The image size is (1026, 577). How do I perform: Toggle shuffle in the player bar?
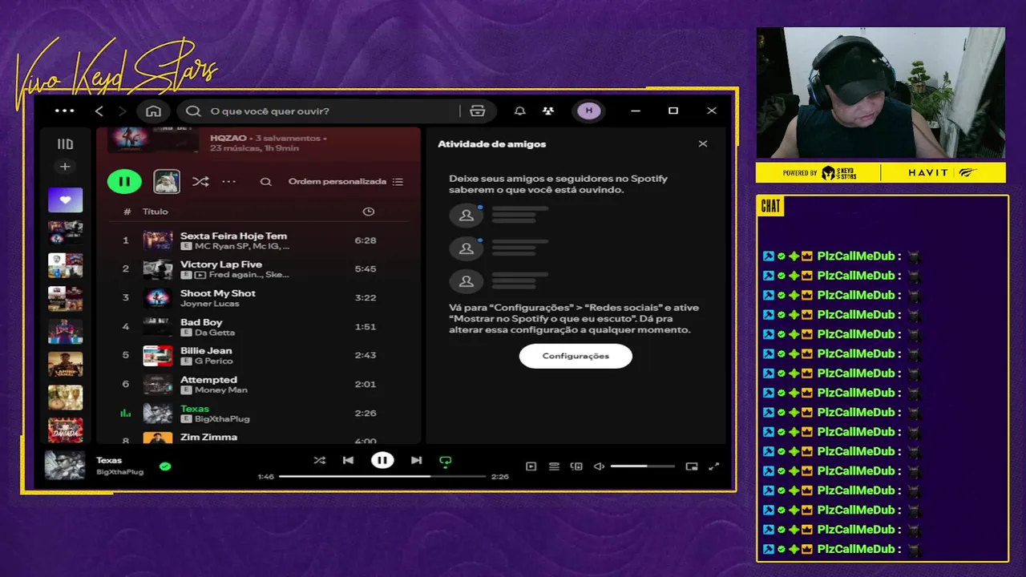point(320,460)
